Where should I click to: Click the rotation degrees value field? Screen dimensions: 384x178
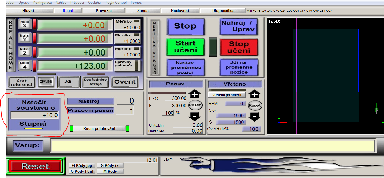click(x=34, y=115)
